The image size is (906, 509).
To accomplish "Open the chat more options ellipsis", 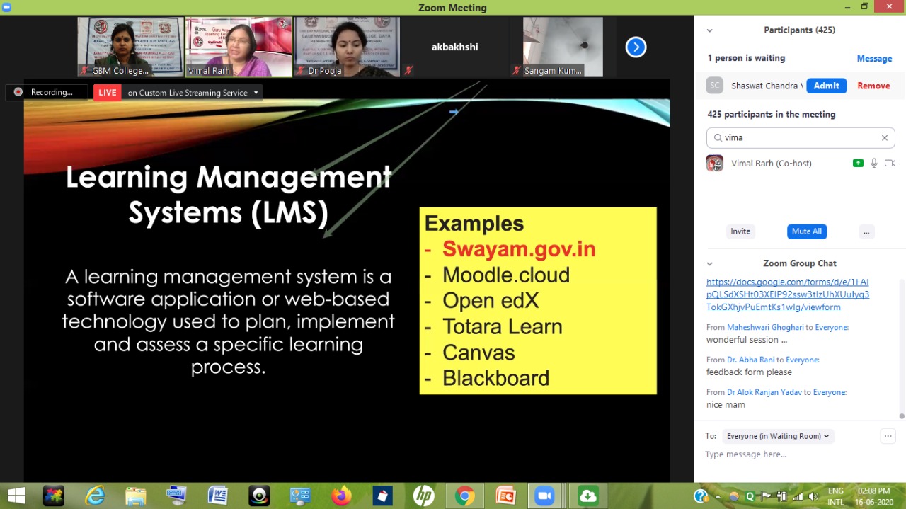I will (x=888, y=436).
